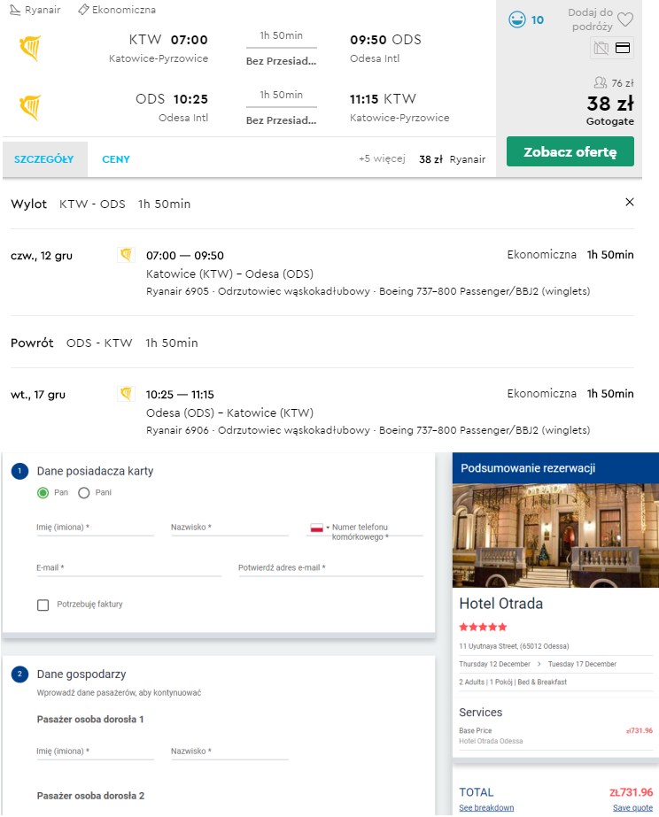Open the See breakdown link
659x817 pixels.
pyautogui.click(x=486, y=807)
